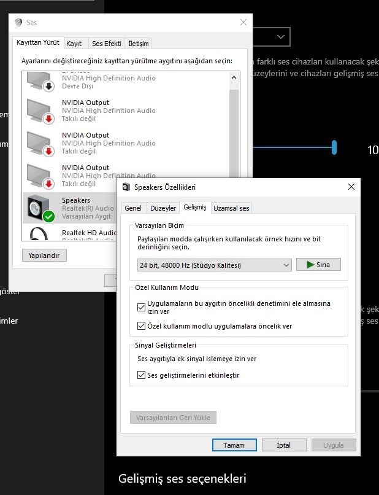Viewport: 379px width, 495px height.
Task: Open the dropdown in the dark Settings window
Action: [x=272, y=37]
